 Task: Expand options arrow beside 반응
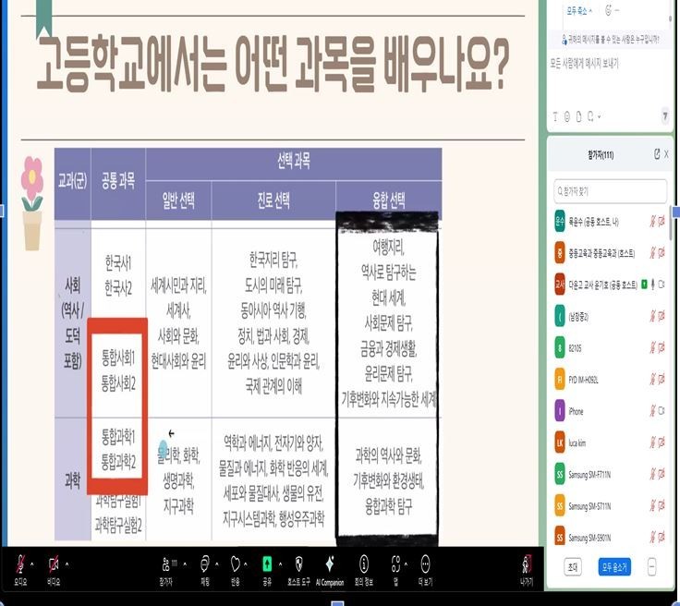click(x=246, y=564)
